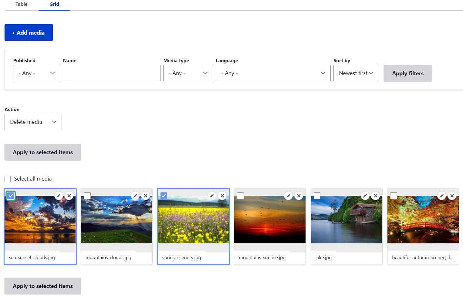Open the edit pencil on sea-sunset-clouds.jpg
463x298 pixels.
coord(59,196)
